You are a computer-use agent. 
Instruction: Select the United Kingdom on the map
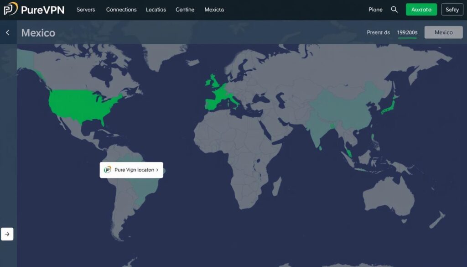point(215,81)
